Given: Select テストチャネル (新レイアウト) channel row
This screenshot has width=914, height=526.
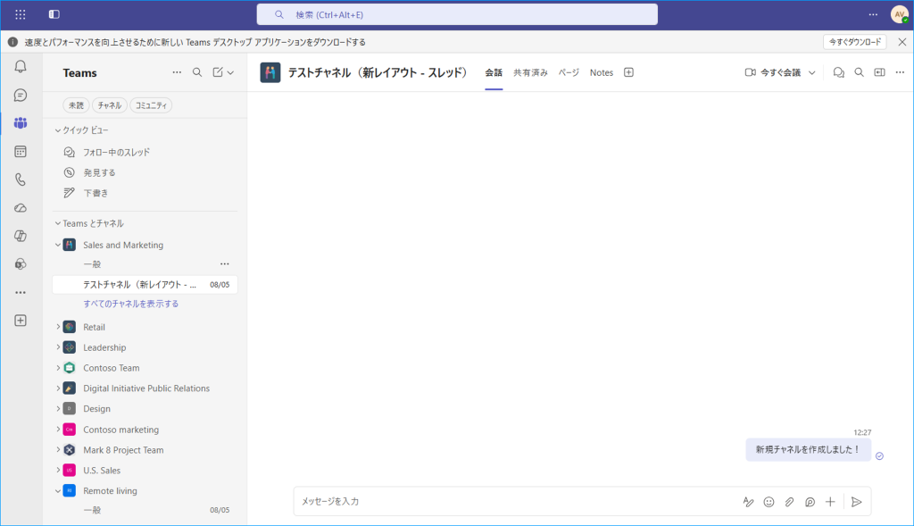Looking at the screenshot, I should coord(145,285).
